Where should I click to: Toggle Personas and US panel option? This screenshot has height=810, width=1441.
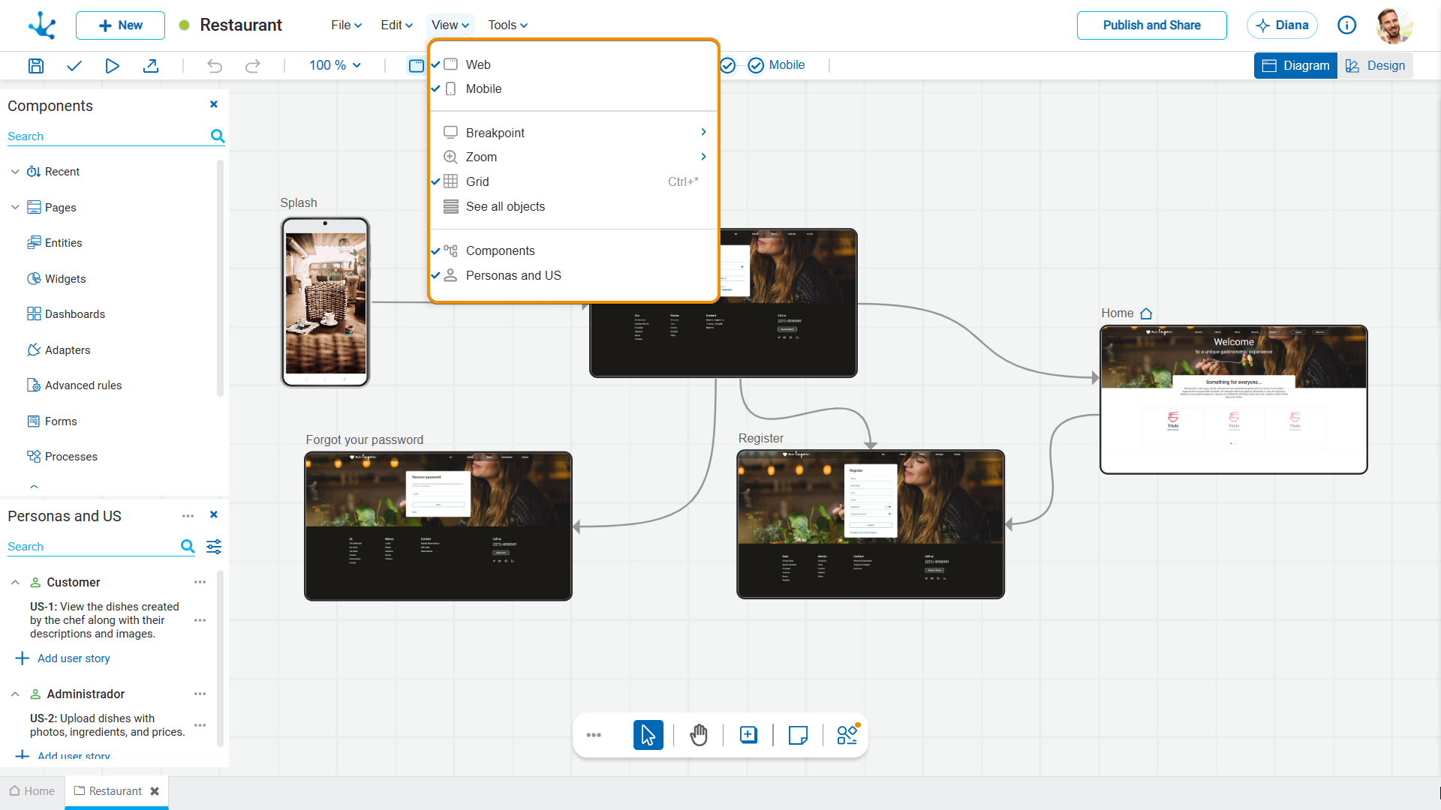[x=574, y=275]
